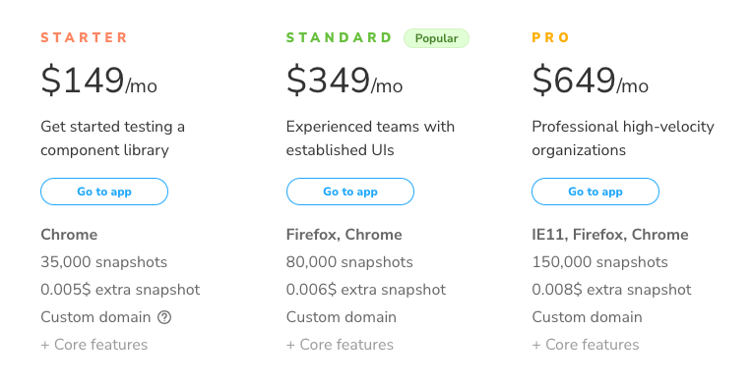This screenshot has height=386, width=752.
Task: Click the Popular badge
Action: tap(436, 38)
